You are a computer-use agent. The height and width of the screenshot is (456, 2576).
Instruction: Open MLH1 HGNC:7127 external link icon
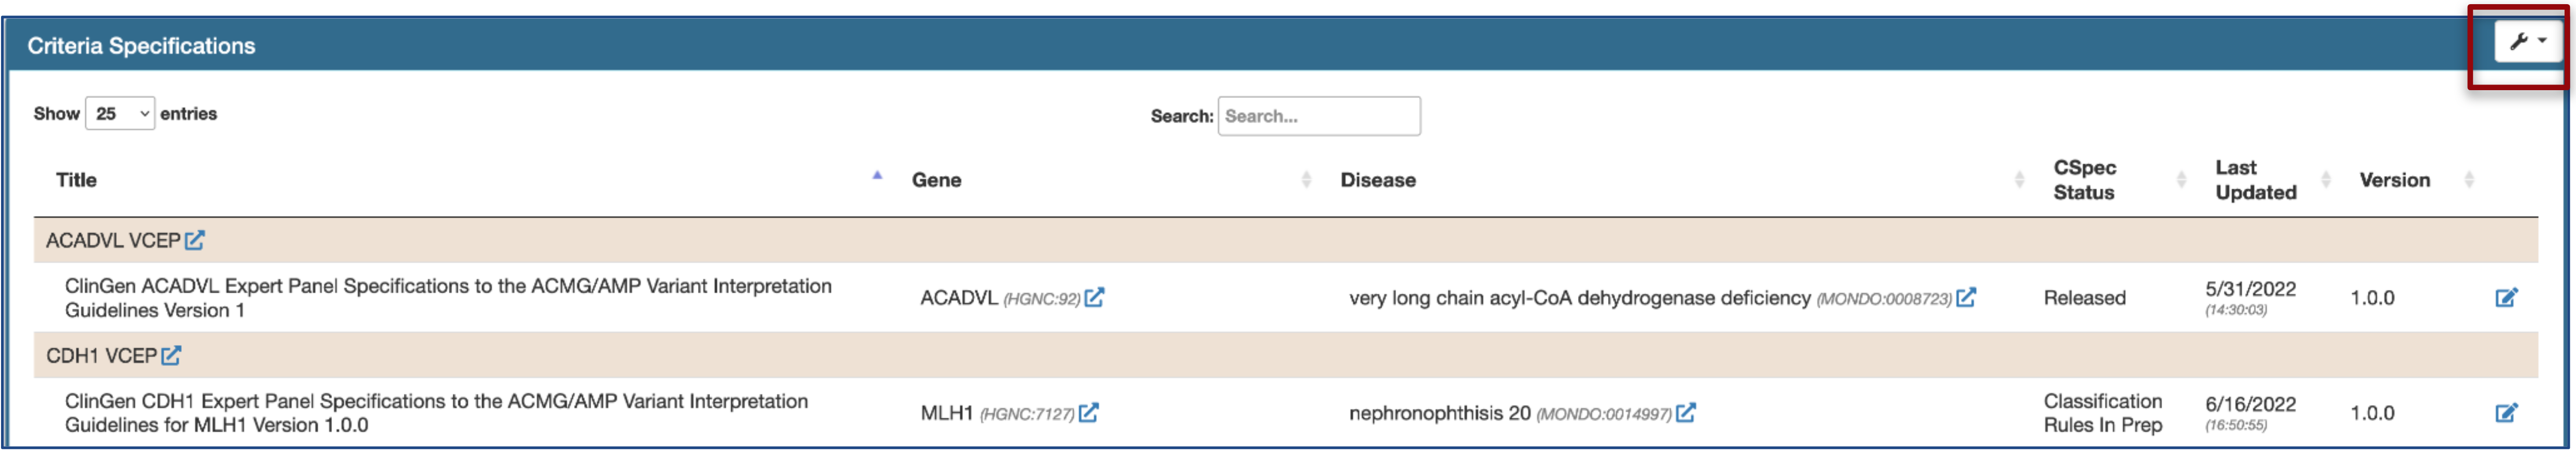[x=1088, y=413]
